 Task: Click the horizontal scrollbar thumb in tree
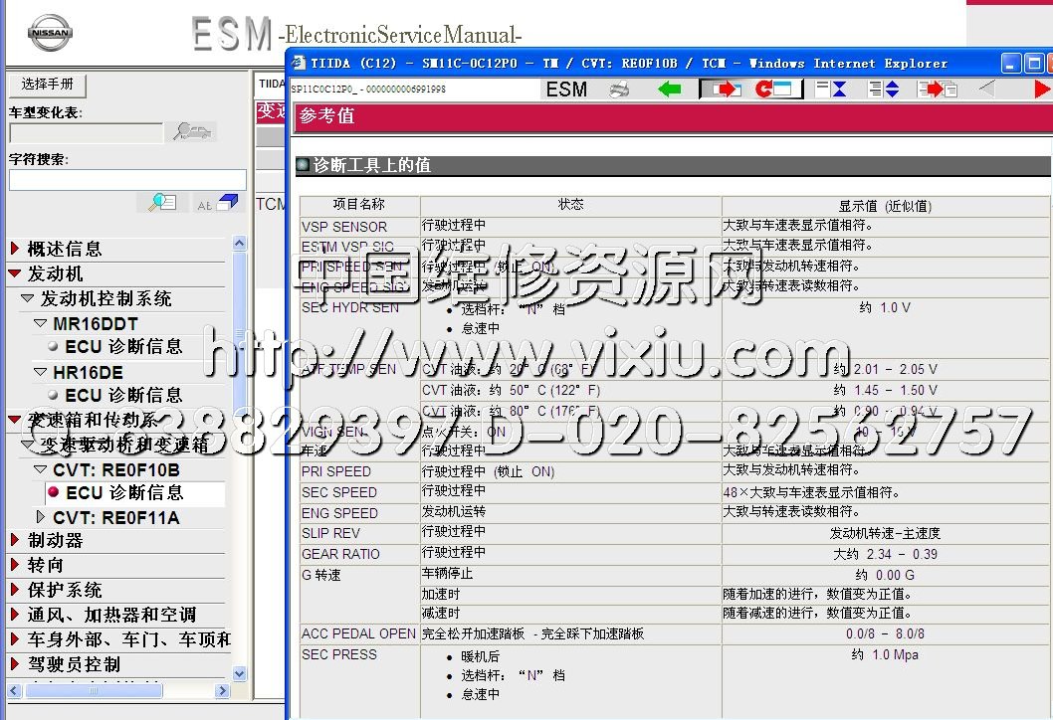click(x=94, y=690)
